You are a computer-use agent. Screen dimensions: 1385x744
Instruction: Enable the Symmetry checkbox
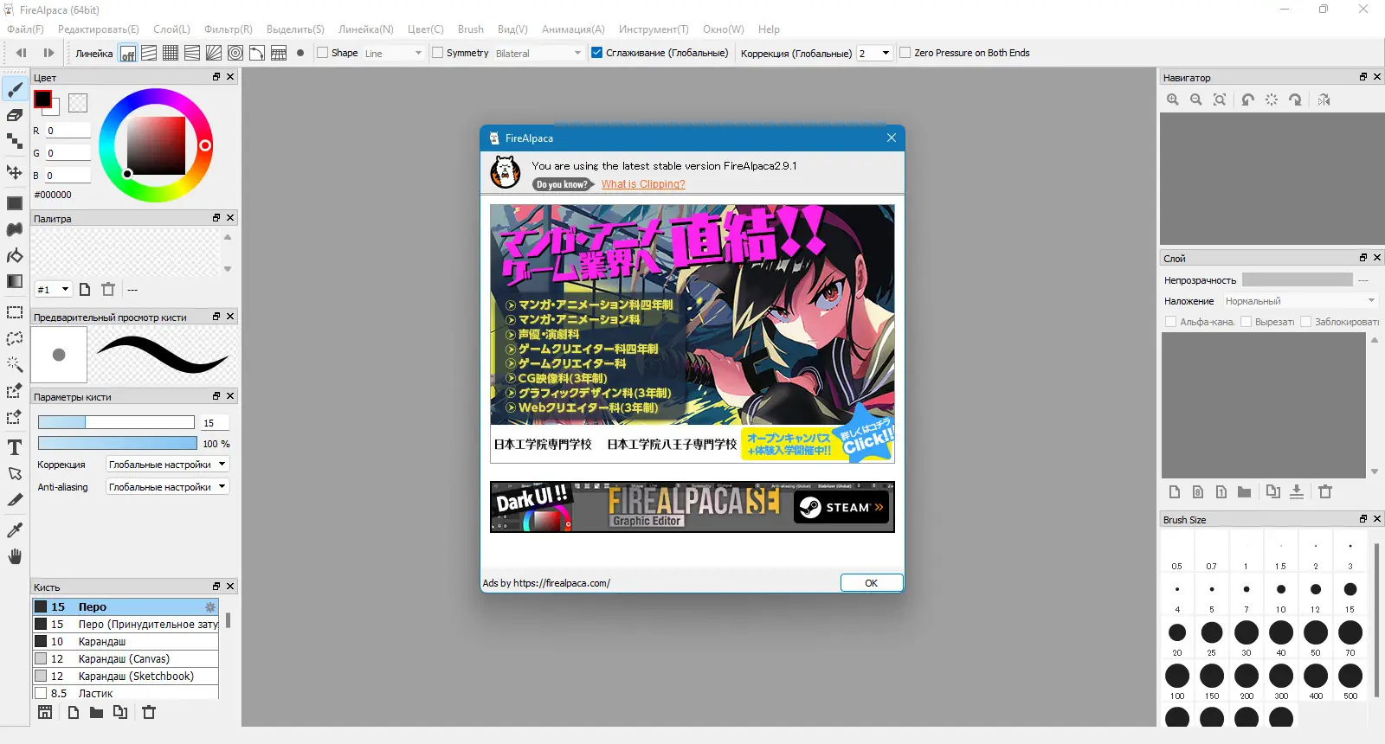point(437,53)
